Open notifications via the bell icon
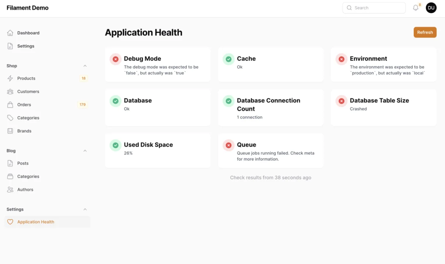The image size is (445, 264). coord(416,8)
